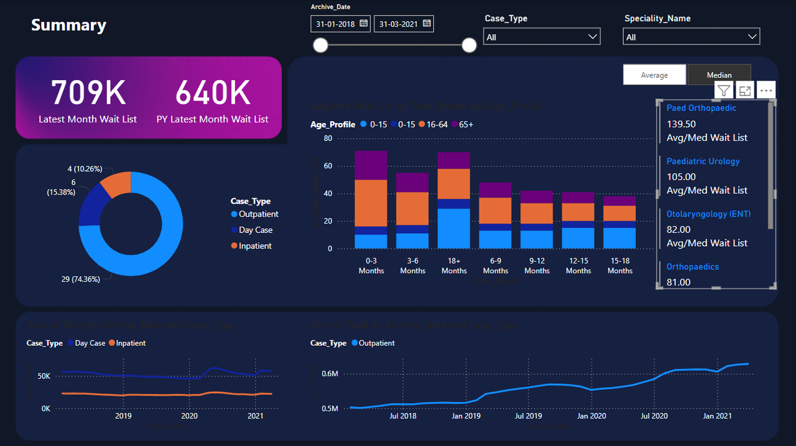Click the 9-12 Months bar
Viewport: 796px width, 446px height.
(537, 220)
